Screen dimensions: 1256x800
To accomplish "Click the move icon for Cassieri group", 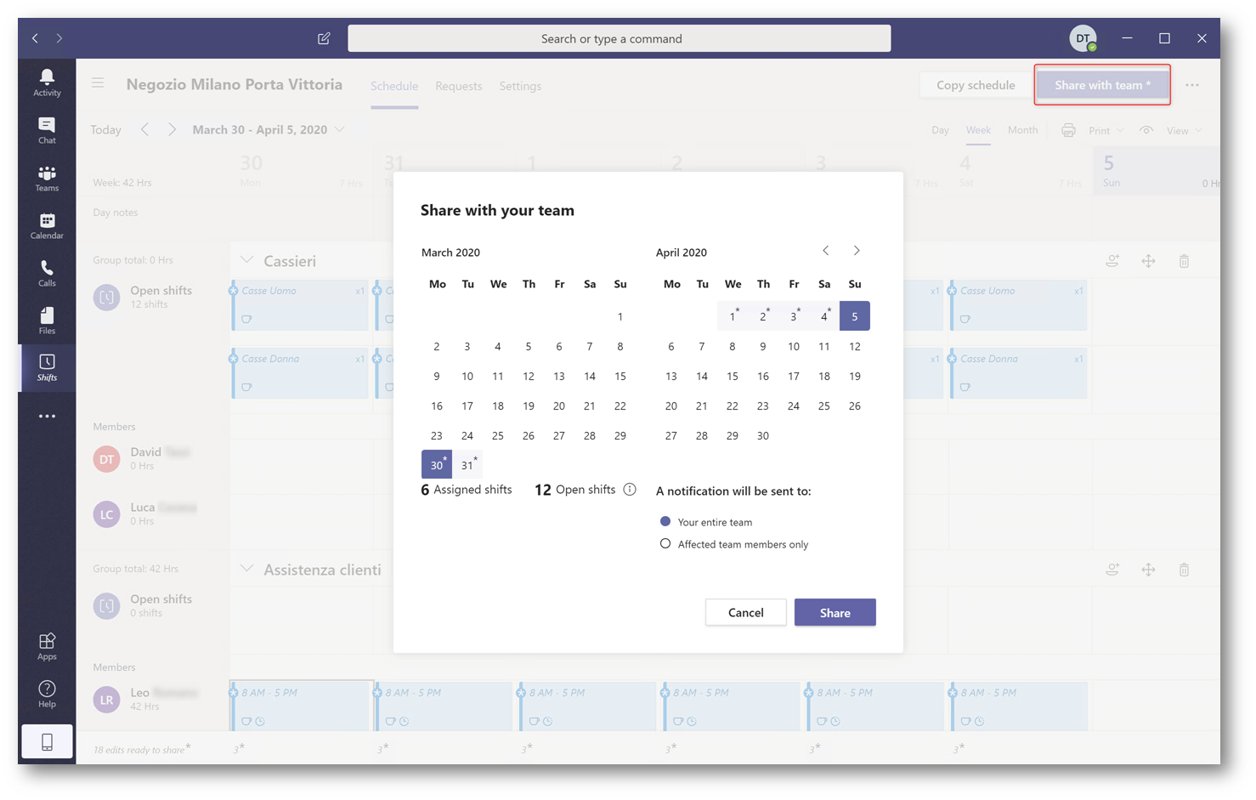I will tap(1148, 261).
